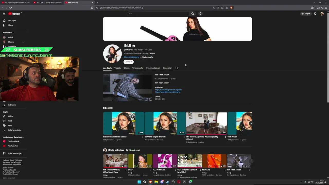Open INJI - UNTZ UNTZ Lyric Video thumbnail
The image size is (329, 185).
click(x=189, y=161)
